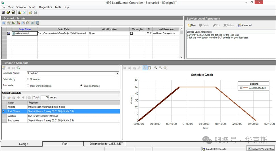
Task: Reset the Schedule Graph zoom
Action: [165, 68]
